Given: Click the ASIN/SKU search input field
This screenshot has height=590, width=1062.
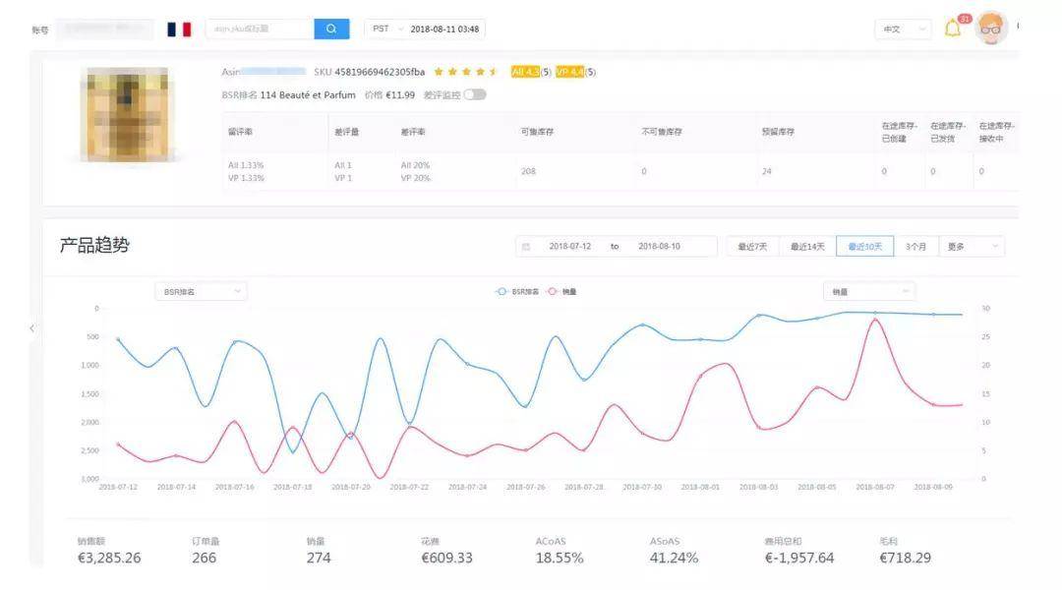Looking at the screenshot, I should pos(260,29).
